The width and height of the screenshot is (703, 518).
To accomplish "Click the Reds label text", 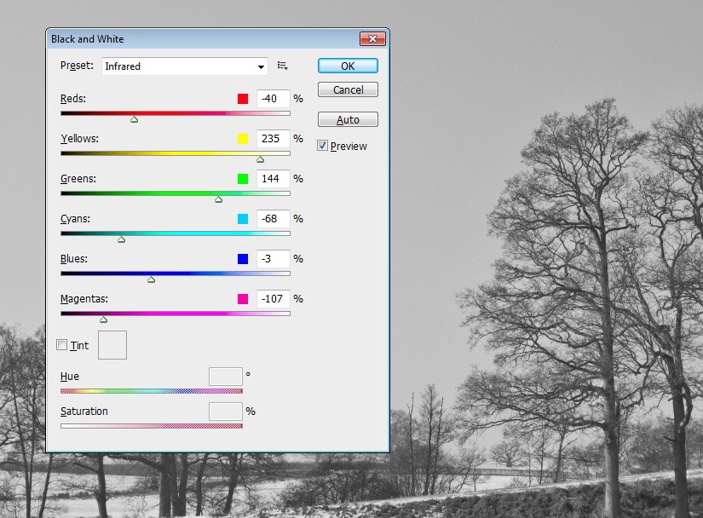I will coord(73,99).
